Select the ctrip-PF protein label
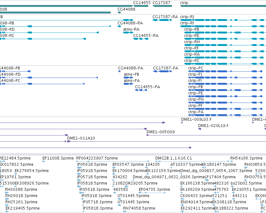This screenshot has height=213, width=266. pyautogui.click(x=195, y=106)
